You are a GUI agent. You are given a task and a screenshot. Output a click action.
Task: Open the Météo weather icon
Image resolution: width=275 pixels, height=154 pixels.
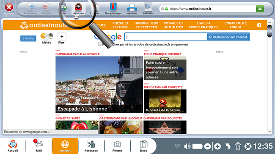47,37
